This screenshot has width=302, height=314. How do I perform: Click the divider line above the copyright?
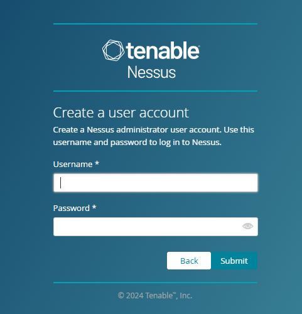[x=156, y=283]
